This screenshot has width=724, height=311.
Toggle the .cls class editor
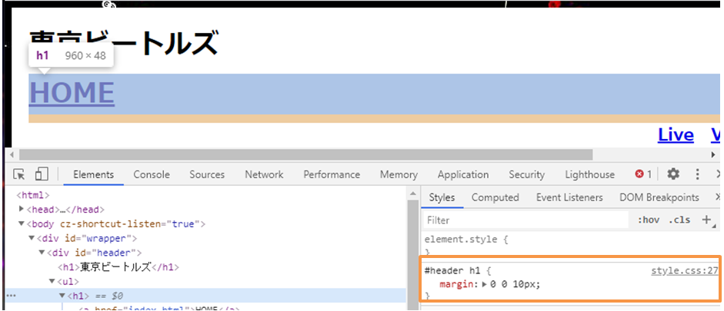(679, 220)
